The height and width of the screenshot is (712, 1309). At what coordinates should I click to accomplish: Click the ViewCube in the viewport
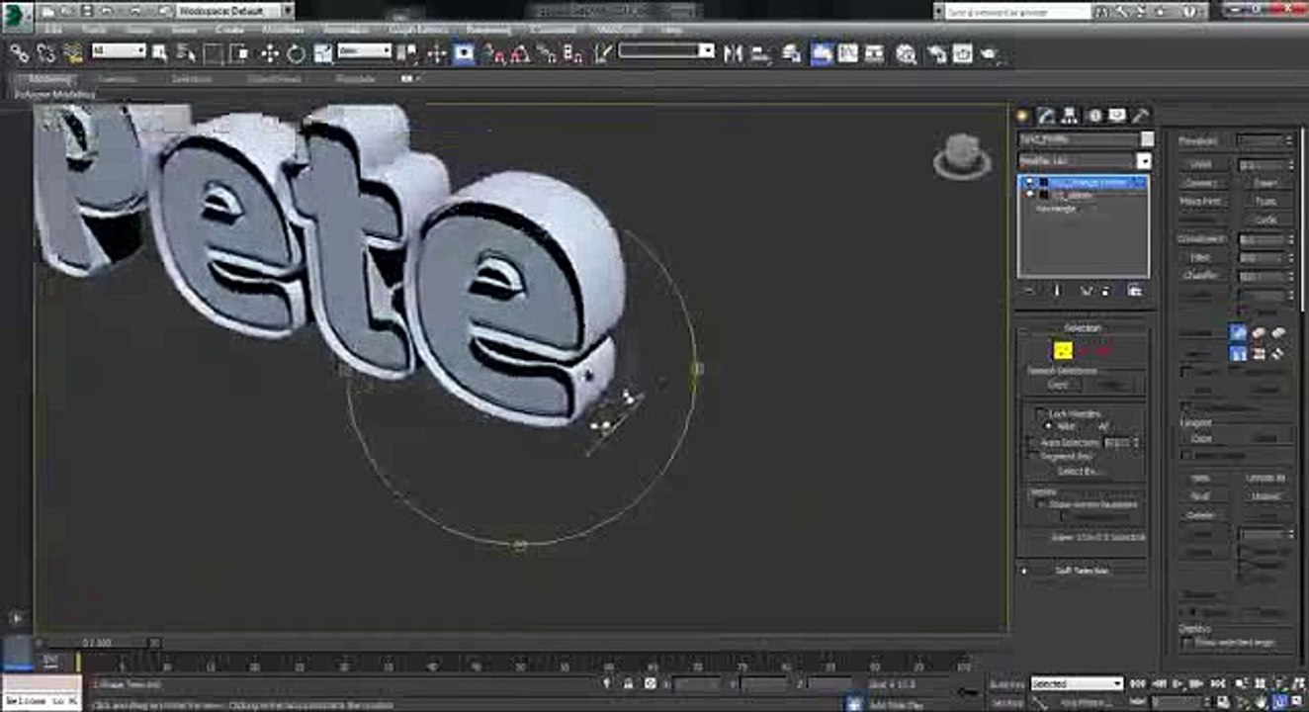[x=961, y=156]
